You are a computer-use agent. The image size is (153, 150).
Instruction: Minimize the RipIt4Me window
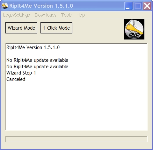(128, 6)
